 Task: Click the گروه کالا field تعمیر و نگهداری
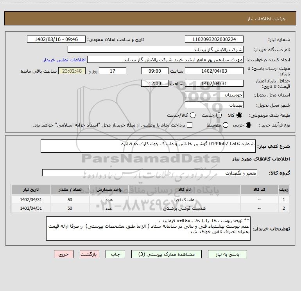[x=150, y=173]
